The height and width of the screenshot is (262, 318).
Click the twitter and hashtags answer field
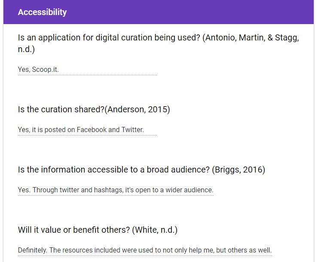pyautogui.click(x=116, y=190)
